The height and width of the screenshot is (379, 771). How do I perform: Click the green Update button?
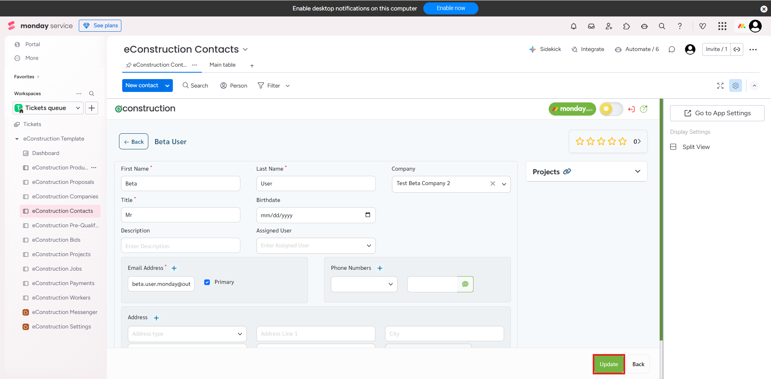[x=608, y=364]
